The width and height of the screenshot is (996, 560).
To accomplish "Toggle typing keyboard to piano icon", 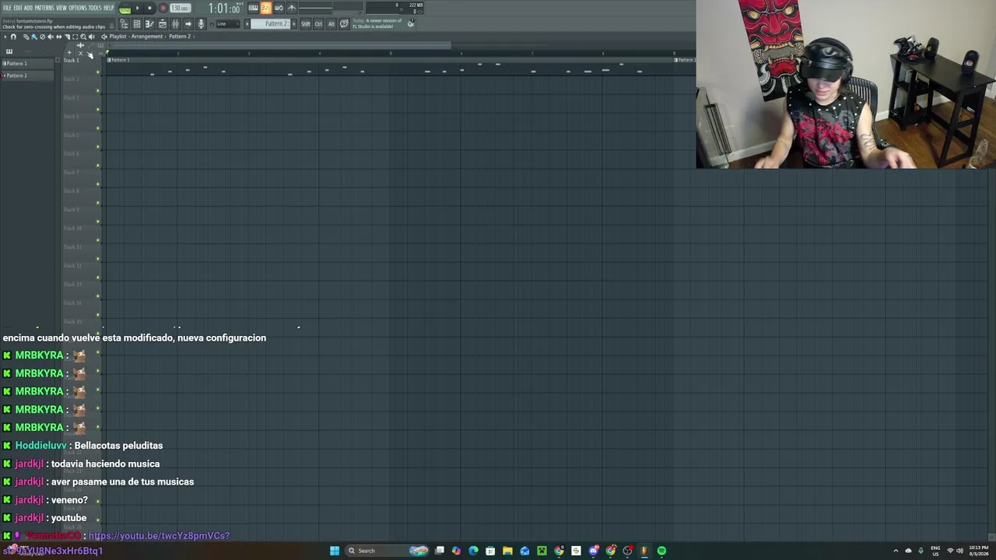I will [253, 8].
